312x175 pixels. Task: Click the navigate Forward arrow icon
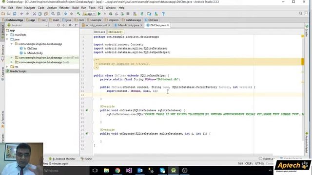point(71,14)
